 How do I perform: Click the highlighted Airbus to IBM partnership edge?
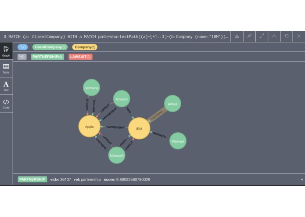pos(157,115)
